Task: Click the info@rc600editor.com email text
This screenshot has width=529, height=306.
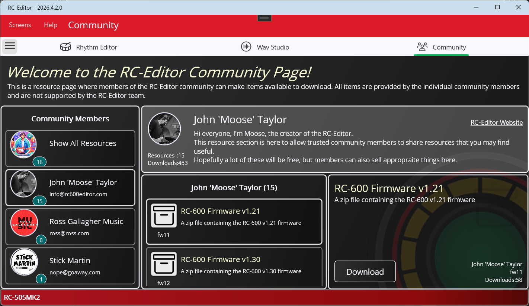Action: pyautogui.click(x=78, y=194)
